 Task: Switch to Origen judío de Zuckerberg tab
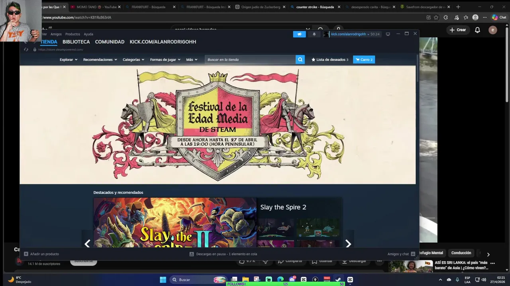[260, 7]
